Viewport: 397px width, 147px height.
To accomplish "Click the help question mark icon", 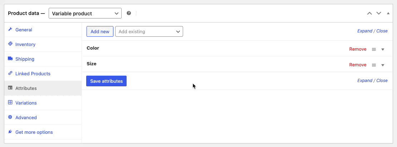I will click(129, 13).
